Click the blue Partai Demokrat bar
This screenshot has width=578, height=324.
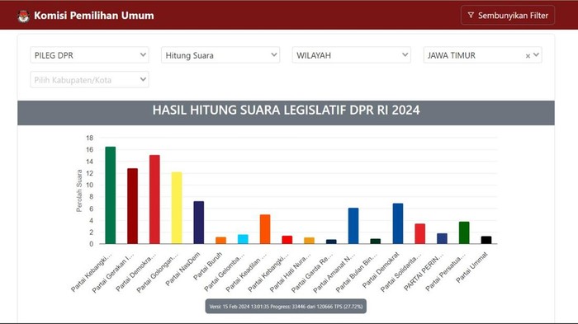398,223
